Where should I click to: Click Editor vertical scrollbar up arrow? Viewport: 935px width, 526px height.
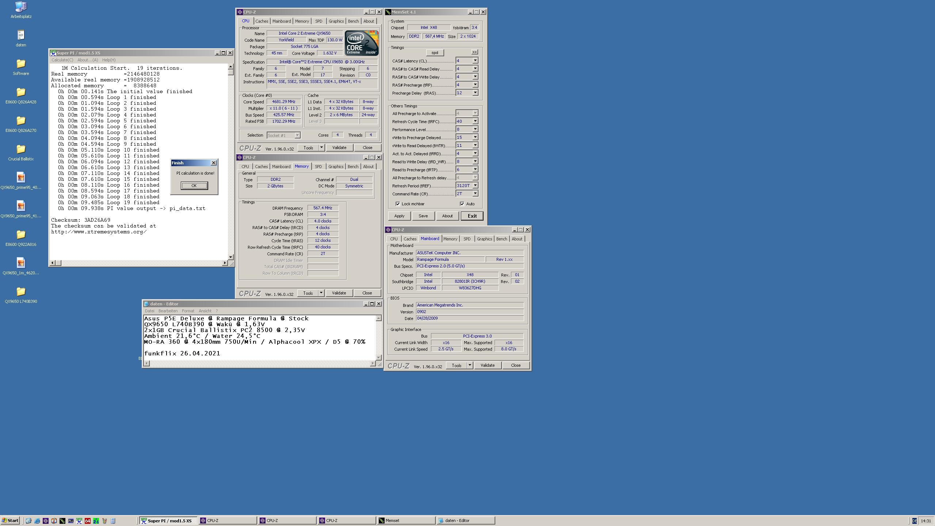pos(378,319)
